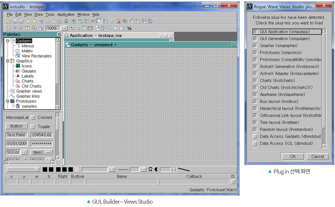The image size is (335, 207).
Task: Open the Edit menu
Action: pos(18,15)
